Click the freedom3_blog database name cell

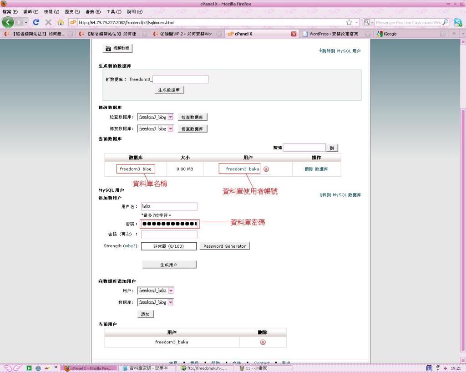point(136,169)
